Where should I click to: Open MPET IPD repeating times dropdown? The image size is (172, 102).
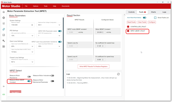tap(49, 36)
